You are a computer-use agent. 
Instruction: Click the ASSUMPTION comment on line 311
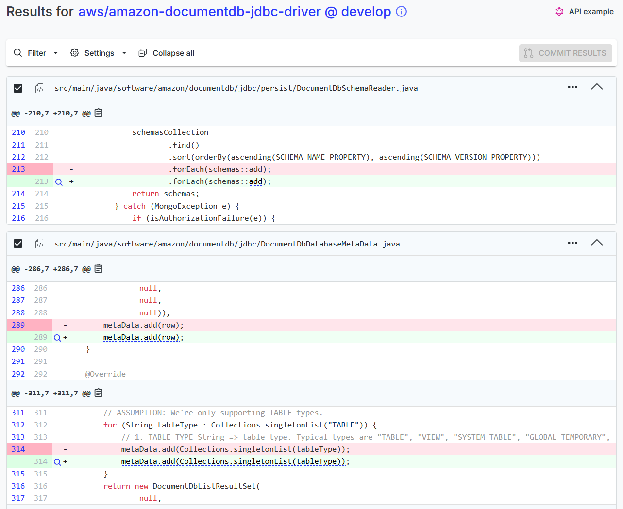pos(213,413)
